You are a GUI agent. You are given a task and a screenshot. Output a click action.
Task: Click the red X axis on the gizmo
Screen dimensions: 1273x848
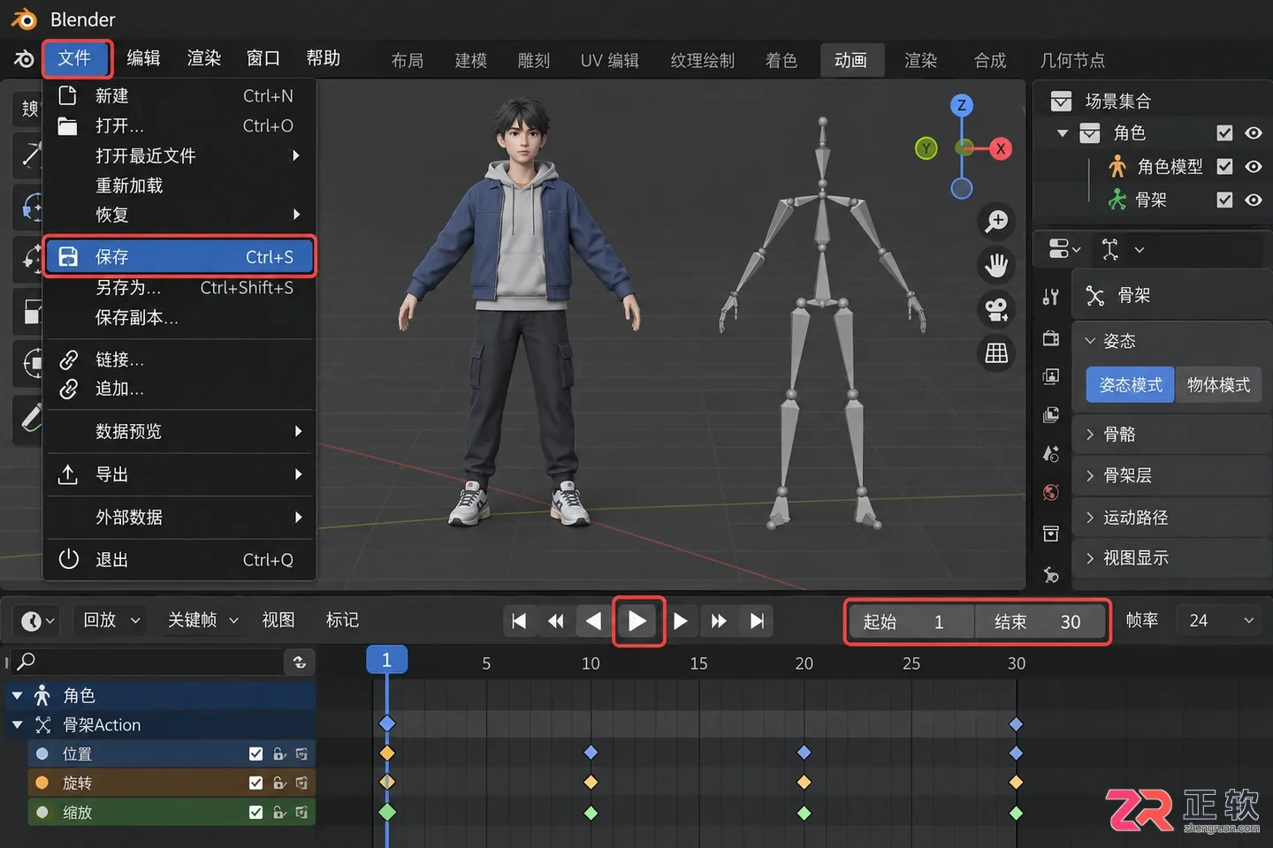(x=1000, y=148)
